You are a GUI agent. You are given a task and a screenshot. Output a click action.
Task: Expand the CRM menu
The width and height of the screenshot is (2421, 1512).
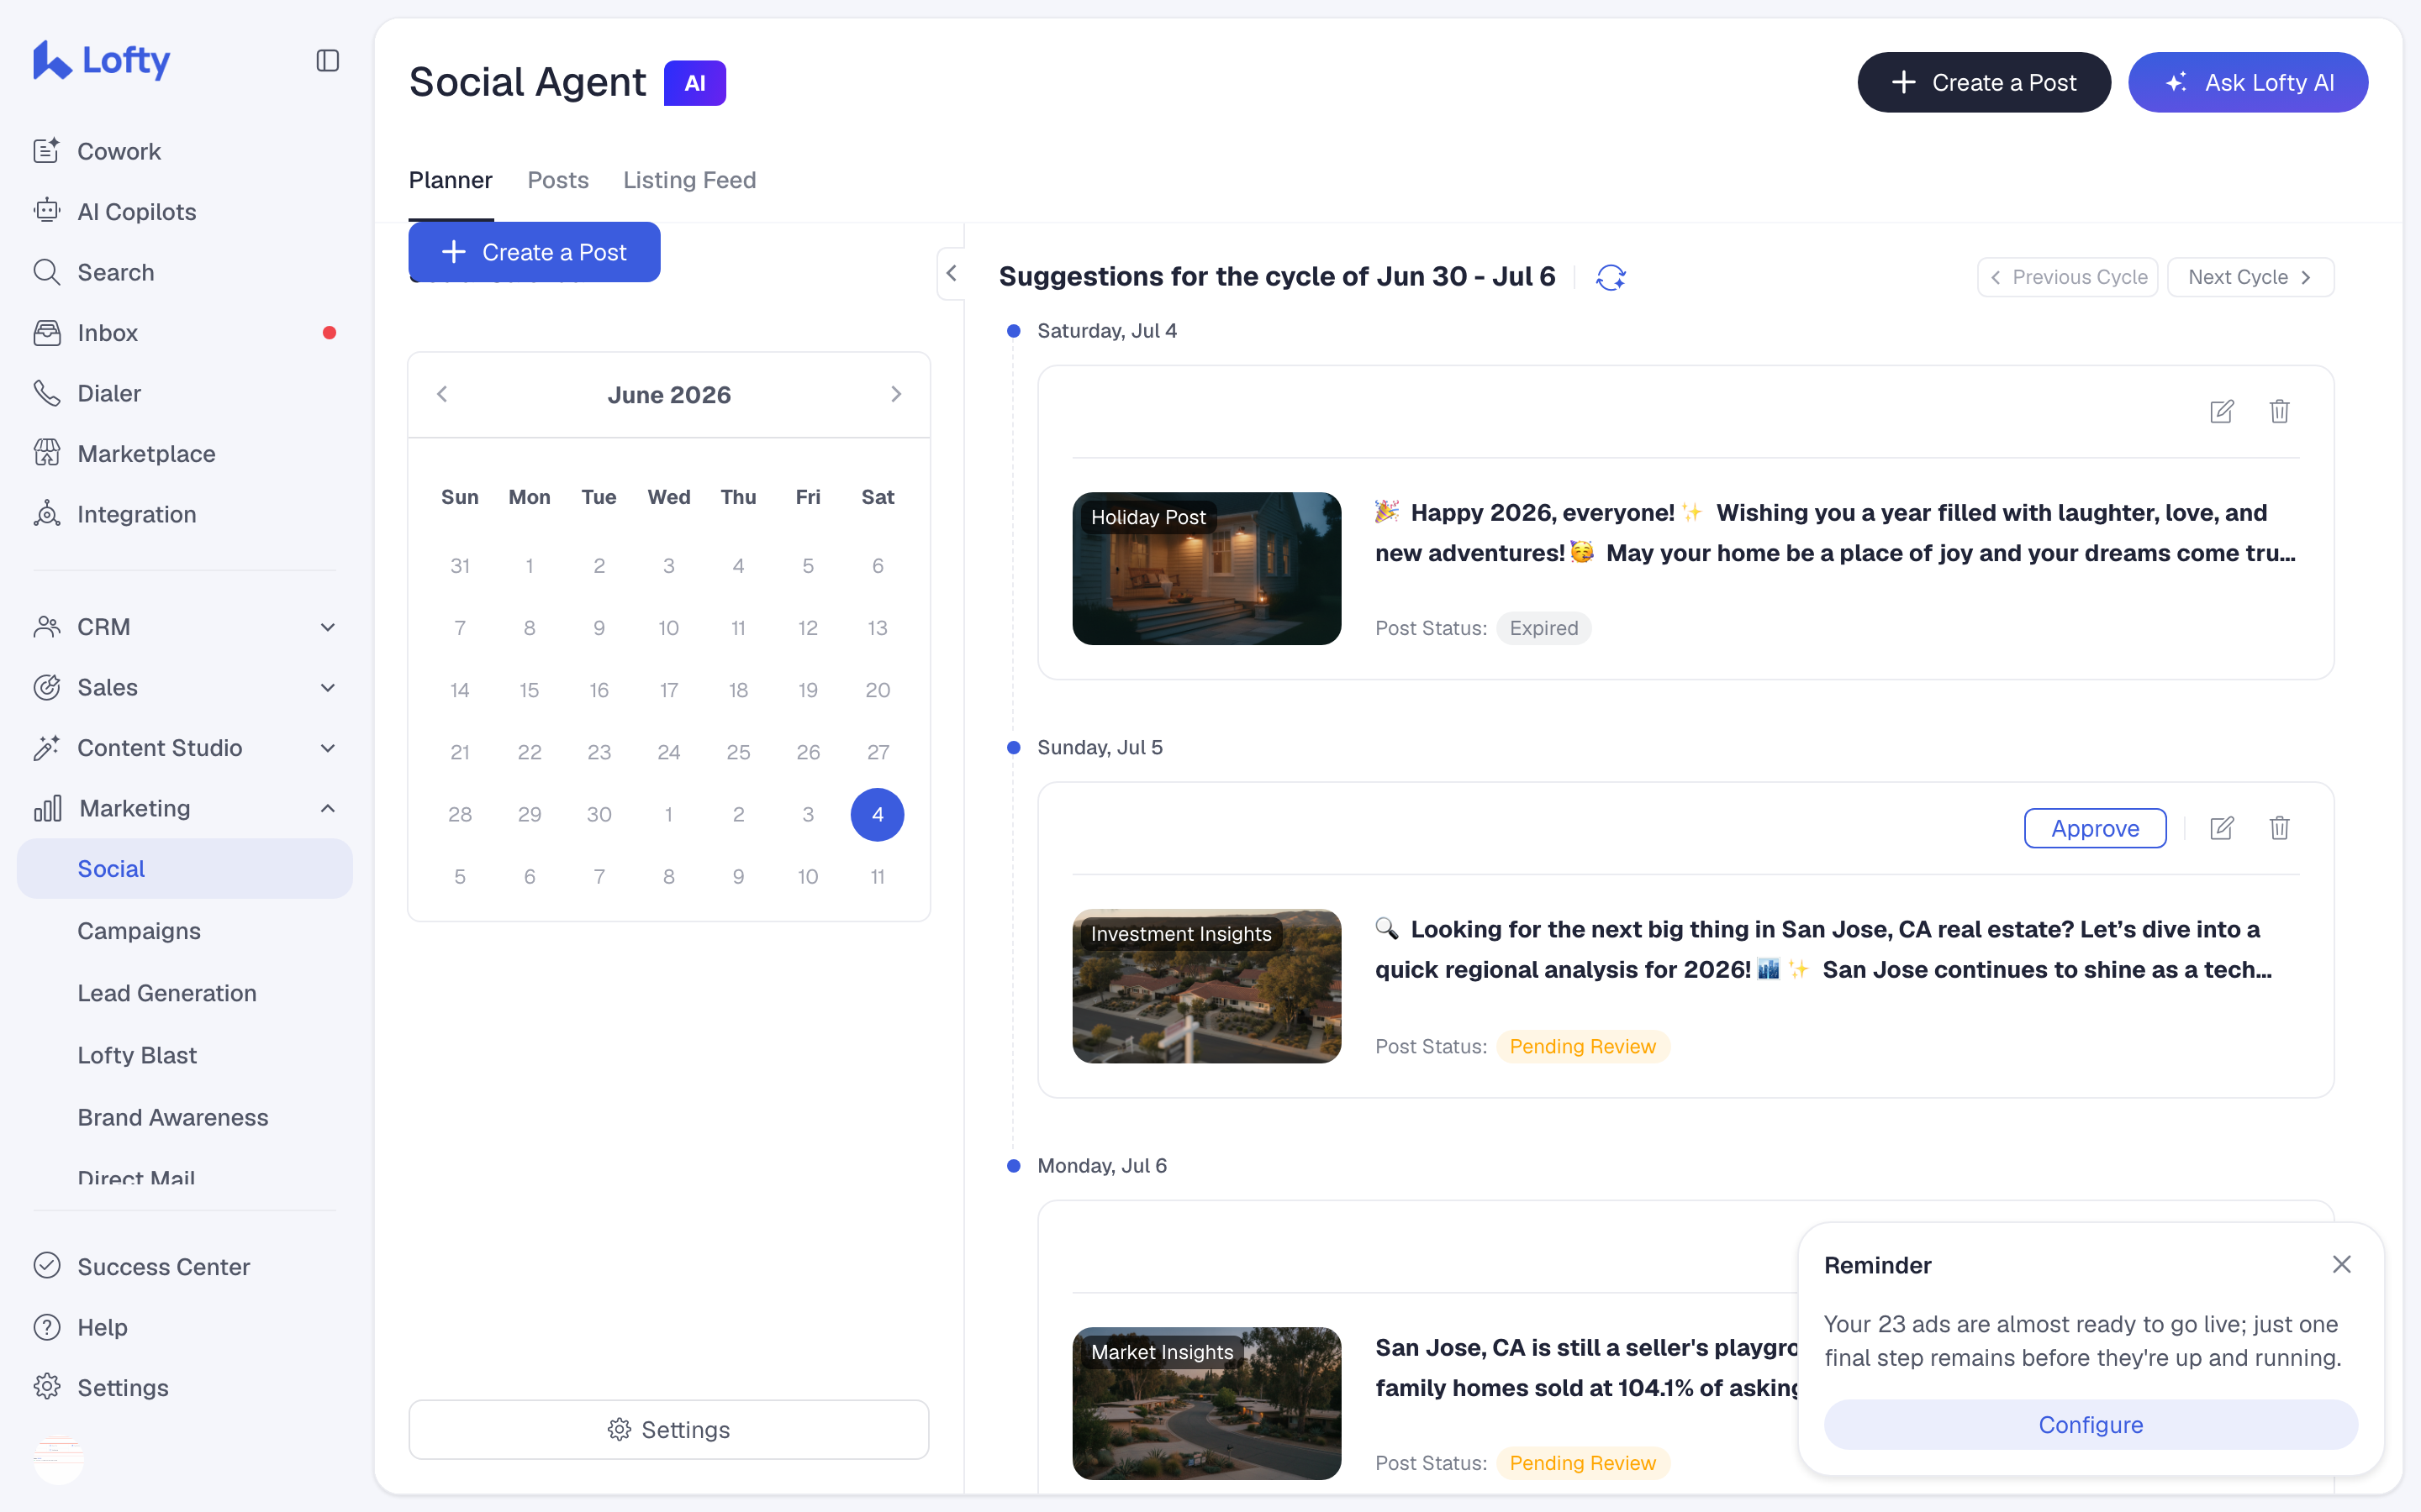185,627
